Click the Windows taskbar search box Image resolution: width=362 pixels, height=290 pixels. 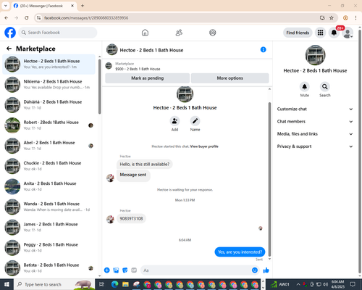54,284
